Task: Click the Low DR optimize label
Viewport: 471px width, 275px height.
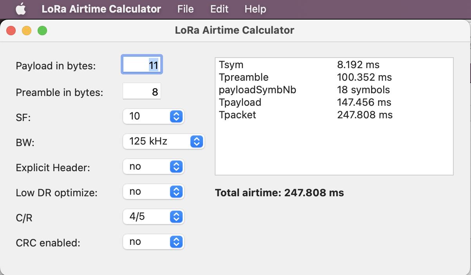Action: click(x=56, y=193)
